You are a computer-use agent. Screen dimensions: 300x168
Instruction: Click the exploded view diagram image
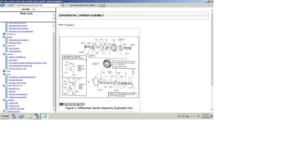click(99, 67)
